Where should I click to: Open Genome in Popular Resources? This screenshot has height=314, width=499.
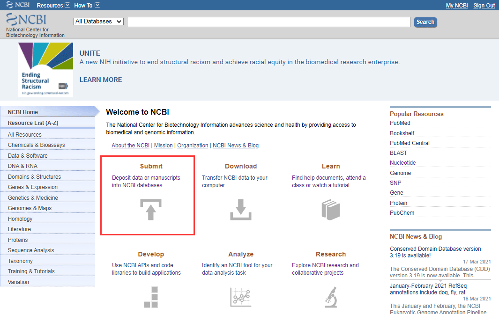coord(400,173)
